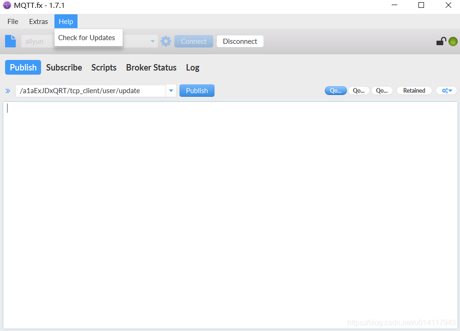Open the Broker Status tab
Image resolution: width=460 pixels, height=331 pixels.
click(151, 67)
